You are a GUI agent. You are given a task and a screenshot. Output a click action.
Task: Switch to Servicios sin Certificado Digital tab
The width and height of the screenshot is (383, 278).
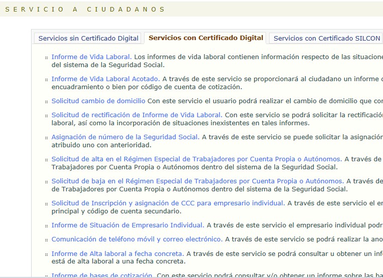(x=88, y=38)
